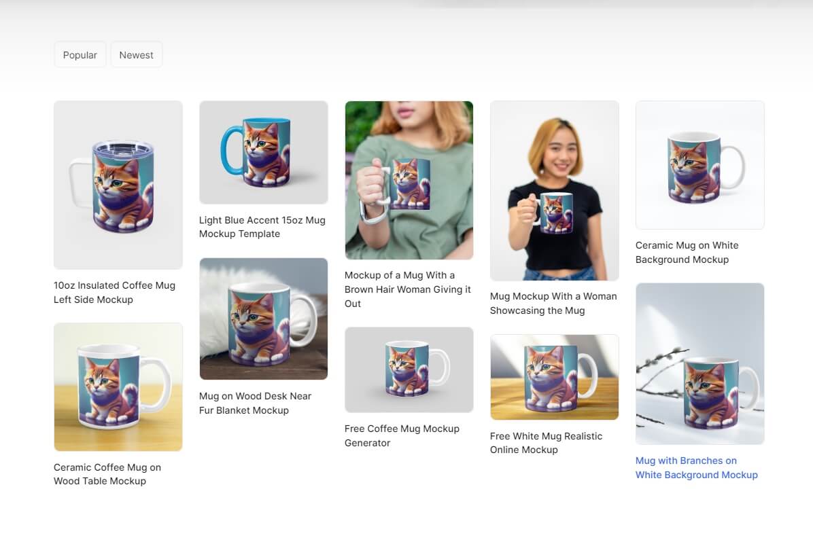Select thumbnail of woman in black shirt with mug

coord(554,191)
